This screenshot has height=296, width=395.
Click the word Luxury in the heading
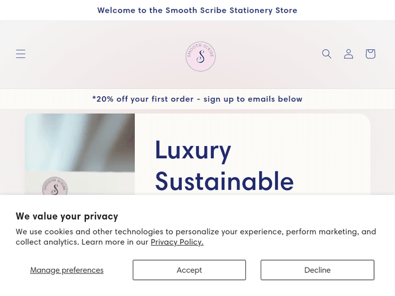click(193, 150)
